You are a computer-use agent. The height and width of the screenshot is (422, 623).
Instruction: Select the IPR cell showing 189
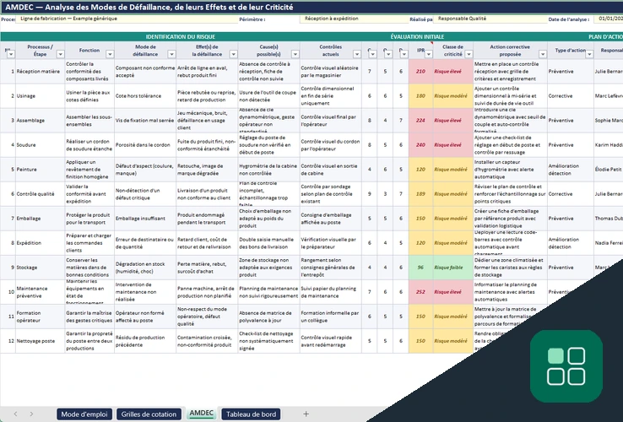420,194
